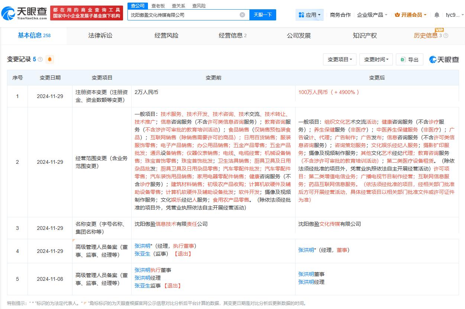
Task: Click 高级管理人员备案 in row 5
Action: point(102,279)
